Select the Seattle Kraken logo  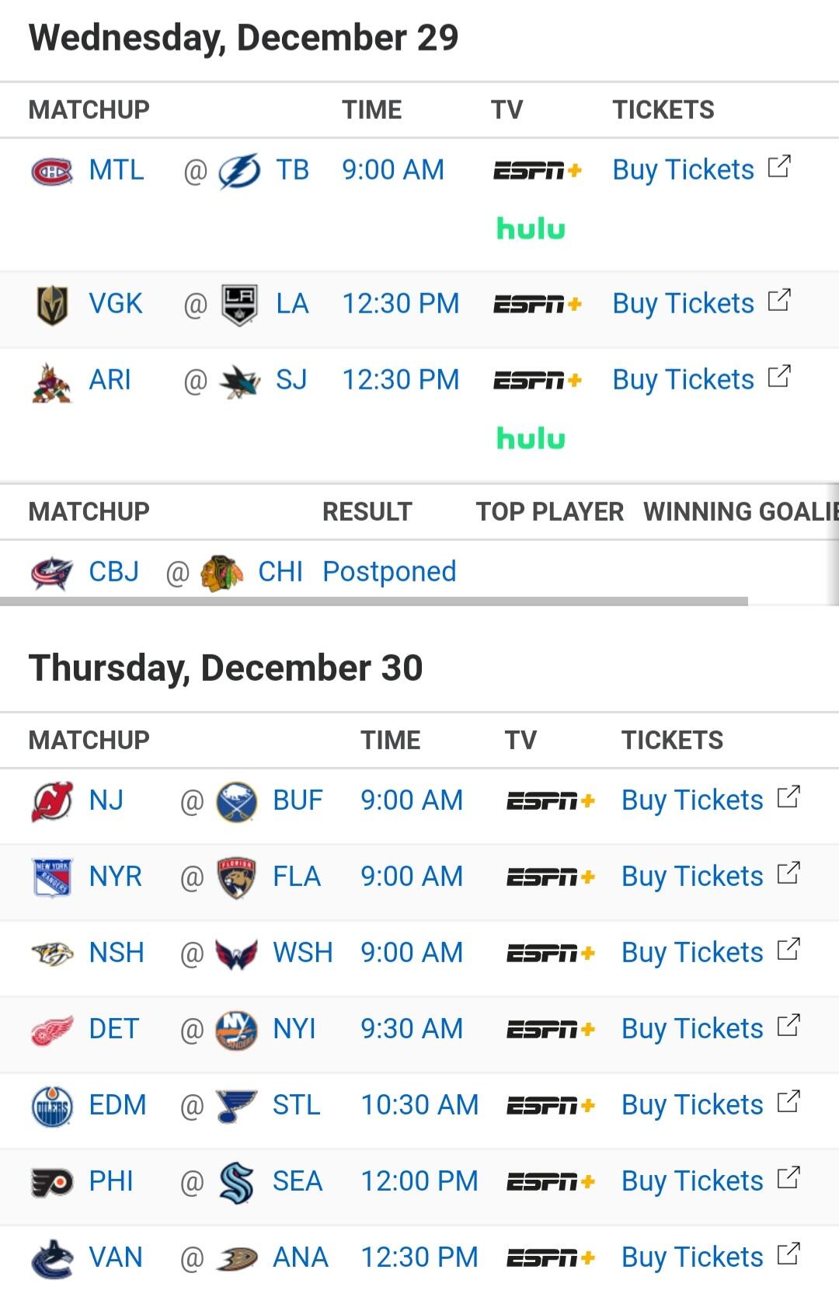[236, 1182]
